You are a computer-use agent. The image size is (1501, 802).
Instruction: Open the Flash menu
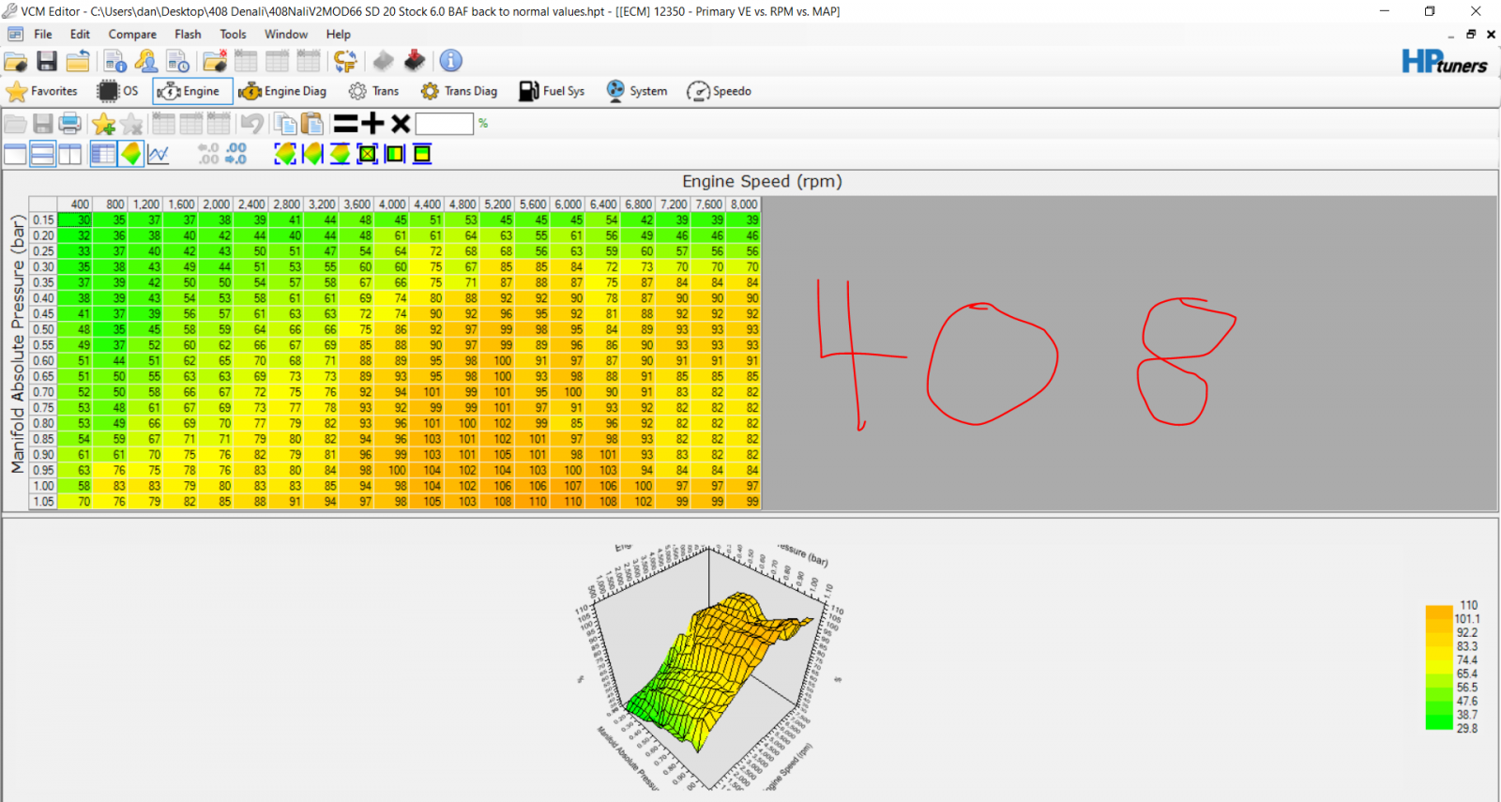click(x=188, y=35)
